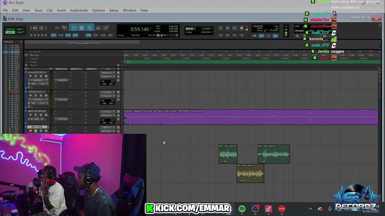Click zoom preset 5 button
This screenshot has width=385, height=216.
pos(46,35)
